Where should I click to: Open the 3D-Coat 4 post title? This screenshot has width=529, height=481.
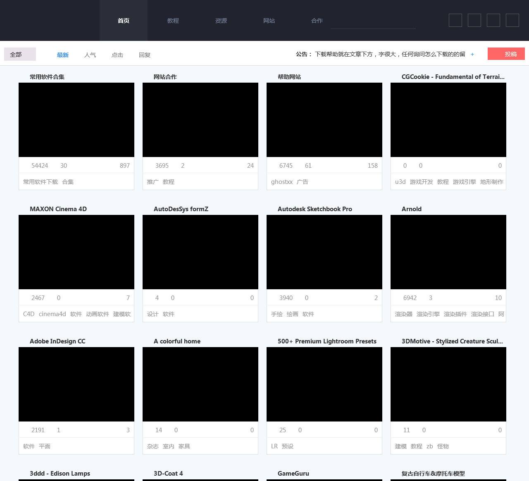[168, 474]
